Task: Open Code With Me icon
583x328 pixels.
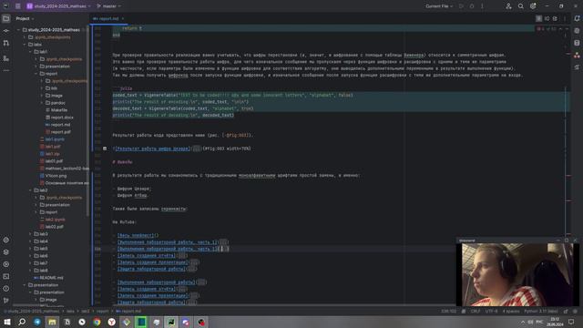Action: pos(508,6)
